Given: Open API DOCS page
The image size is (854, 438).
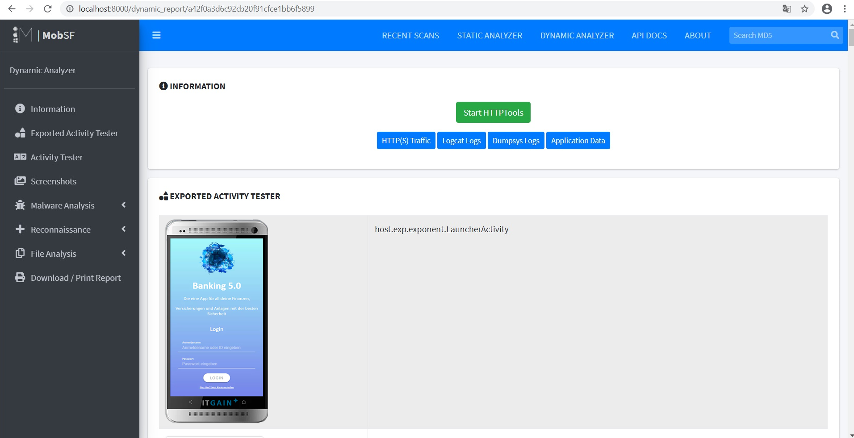Looking at the screenshot, I should click(649, 35).
